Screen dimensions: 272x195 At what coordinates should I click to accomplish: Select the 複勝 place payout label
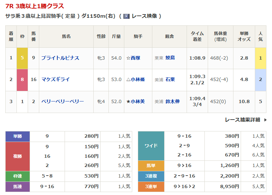(17, 156)
